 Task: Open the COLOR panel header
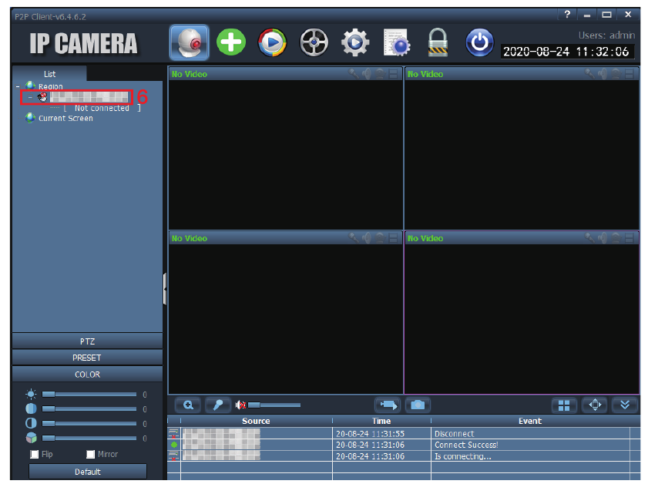[x=87, y=375]
